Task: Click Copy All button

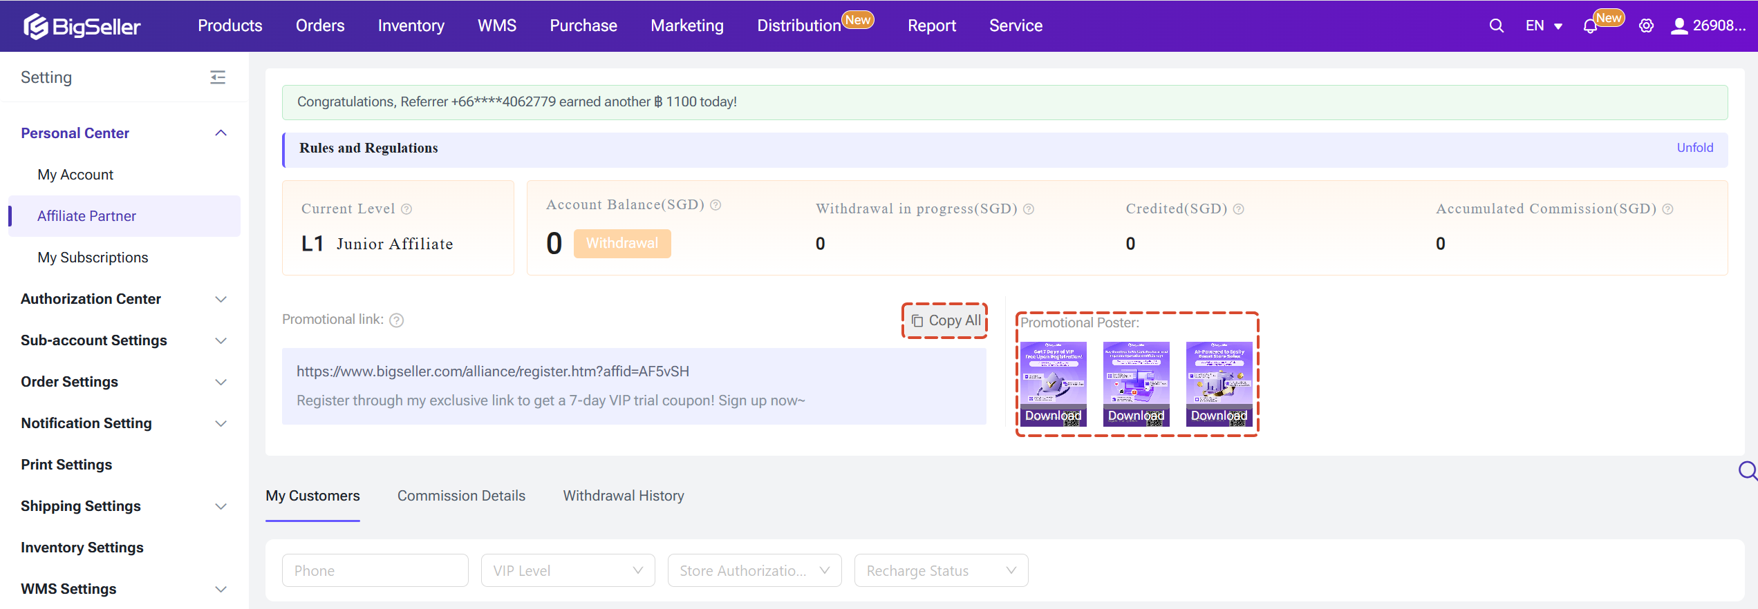Action: (x=945, y=320)
